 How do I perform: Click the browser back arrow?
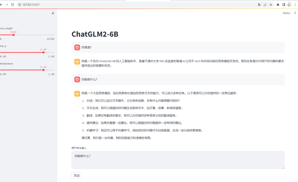pos(1,5)
